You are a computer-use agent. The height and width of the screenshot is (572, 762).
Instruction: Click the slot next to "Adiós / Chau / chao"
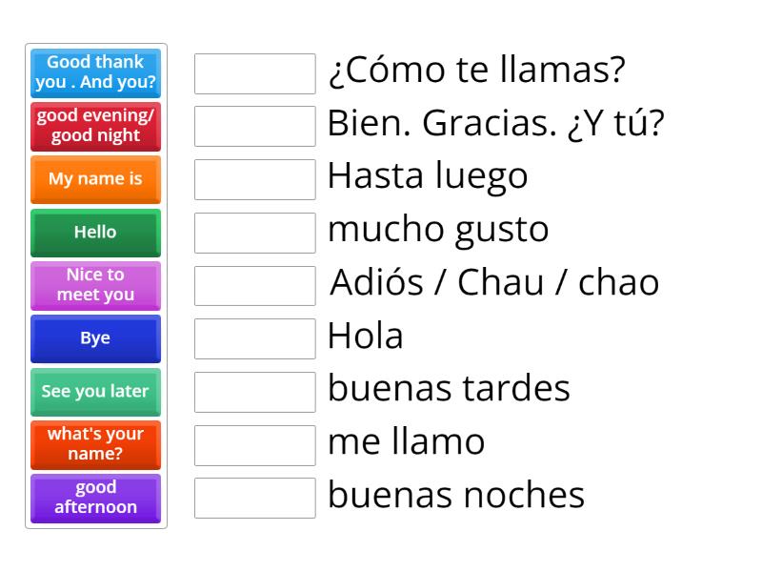click(x=254, y=284)
